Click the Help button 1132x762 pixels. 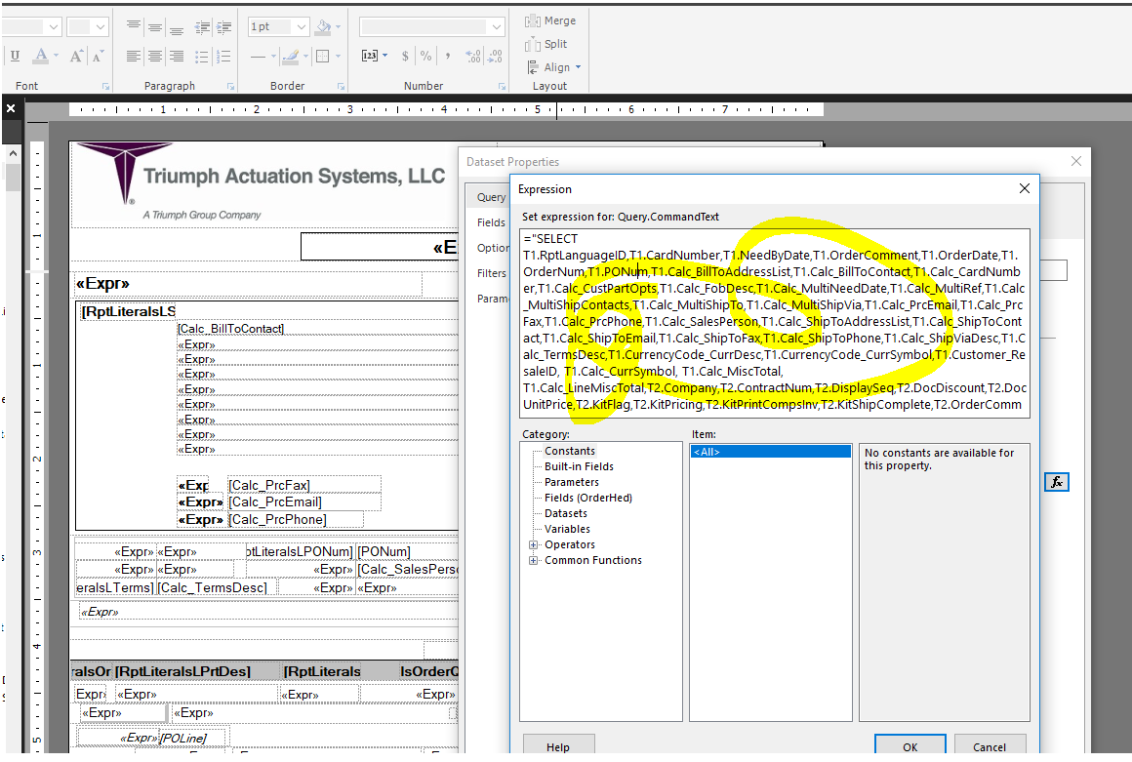[558, 746]
